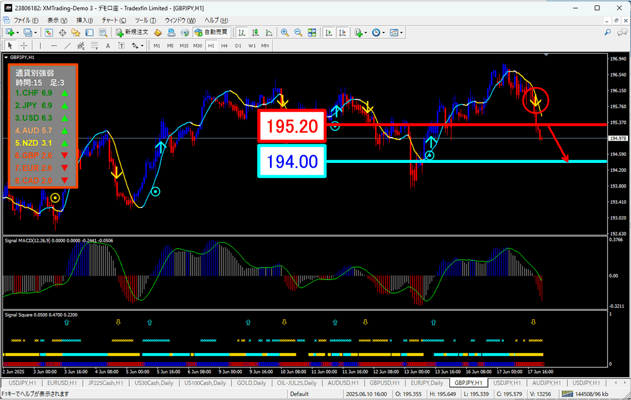
Task: Open a new chart window
Action: 10,33
